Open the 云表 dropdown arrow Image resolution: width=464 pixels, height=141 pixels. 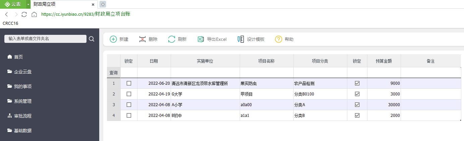tap(28, 4)
